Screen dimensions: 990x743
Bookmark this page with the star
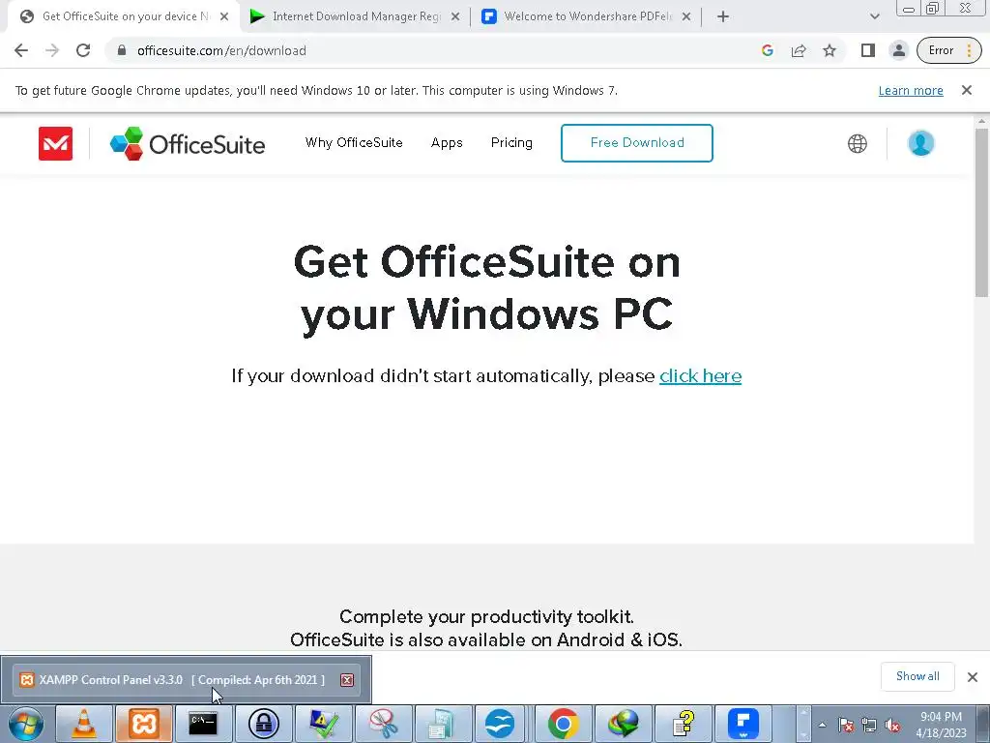click(829, 50)
